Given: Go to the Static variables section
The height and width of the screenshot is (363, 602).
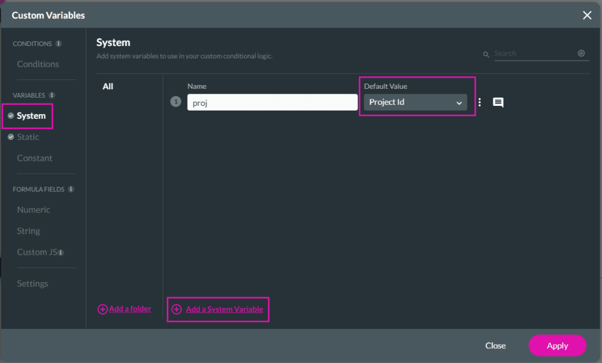Looking at the screenshot, I should point(28,137).
